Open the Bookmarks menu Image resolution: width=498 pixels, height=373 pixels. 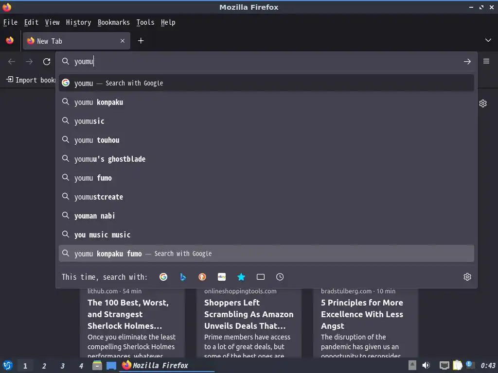click(x=114, y=22)
